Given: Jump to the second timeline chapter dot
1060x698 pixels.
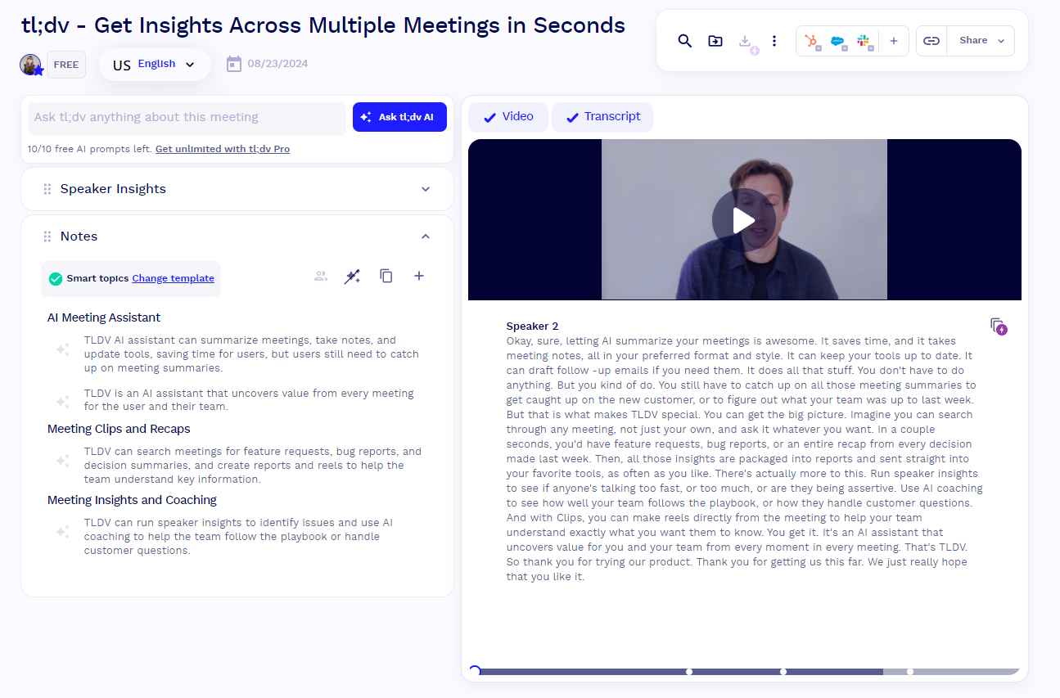Looking at the screenshot, I should click(x=783, y=672).
